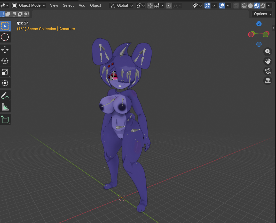276x223 pixels.
Task: Open the Object Mode dropdown
Action: (x=28, y=6)
